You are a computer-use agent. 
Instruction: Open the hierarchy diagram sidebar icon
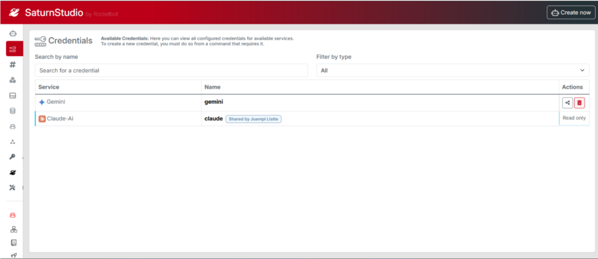(13, 229)
